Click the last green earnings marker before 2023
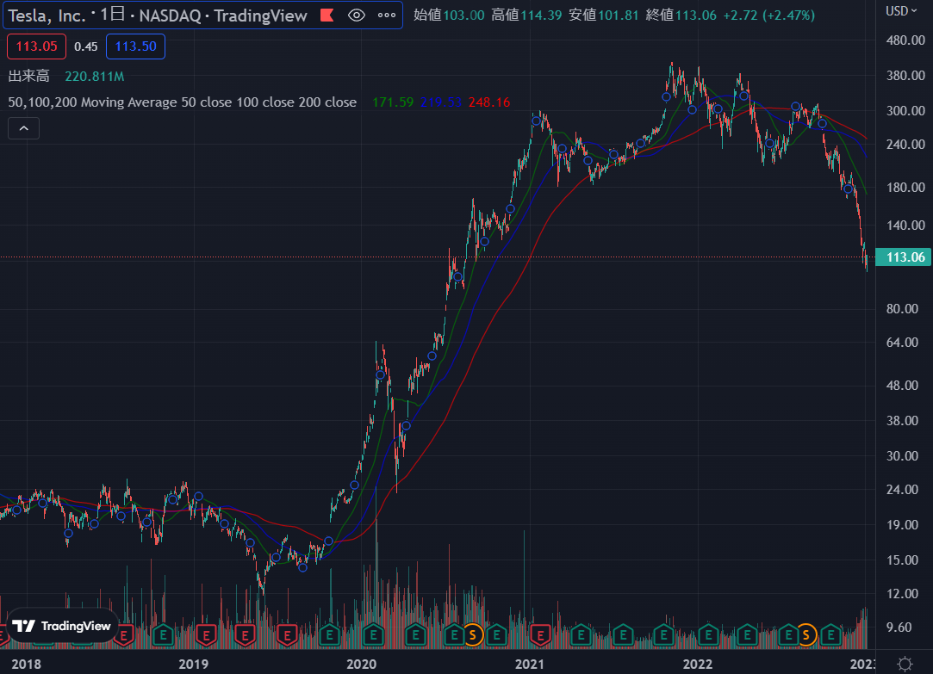Screen dimensions: 933x674 coord(830,635)
